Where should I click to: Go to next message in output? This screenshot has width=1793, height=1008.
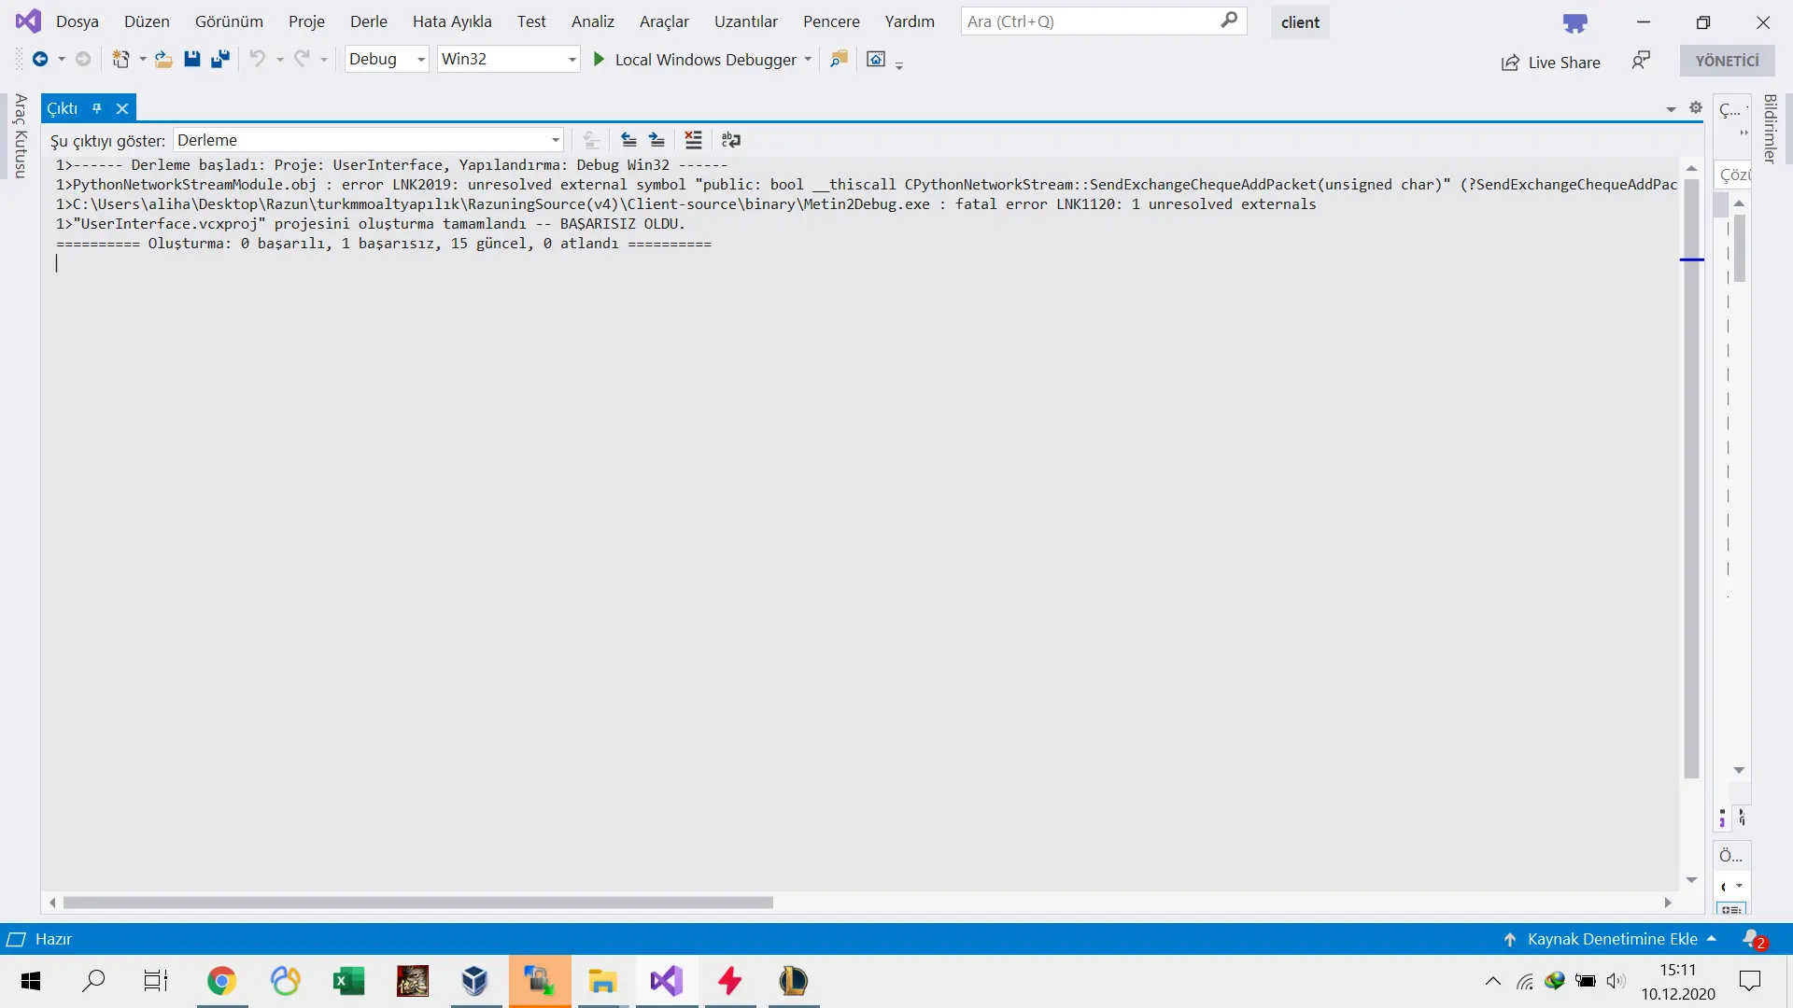pos(657,140)
